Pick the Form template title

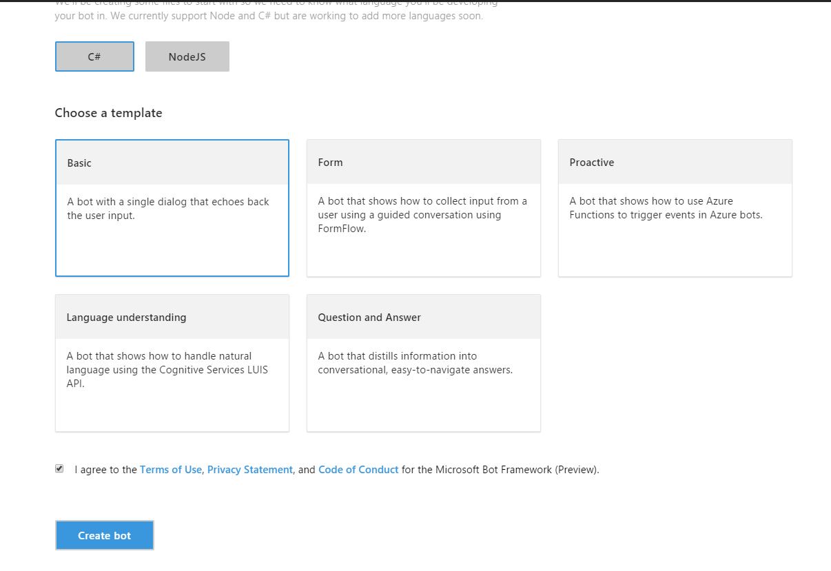331,163
